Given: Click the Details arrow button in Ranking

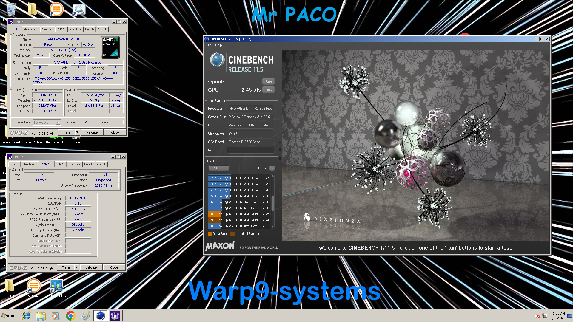Looking at the screenshot, I should click(x=272, y=168).
